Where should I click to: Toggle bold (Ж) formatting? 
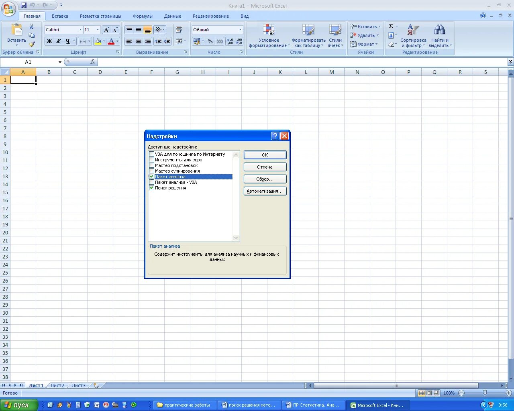pos(49,41)
